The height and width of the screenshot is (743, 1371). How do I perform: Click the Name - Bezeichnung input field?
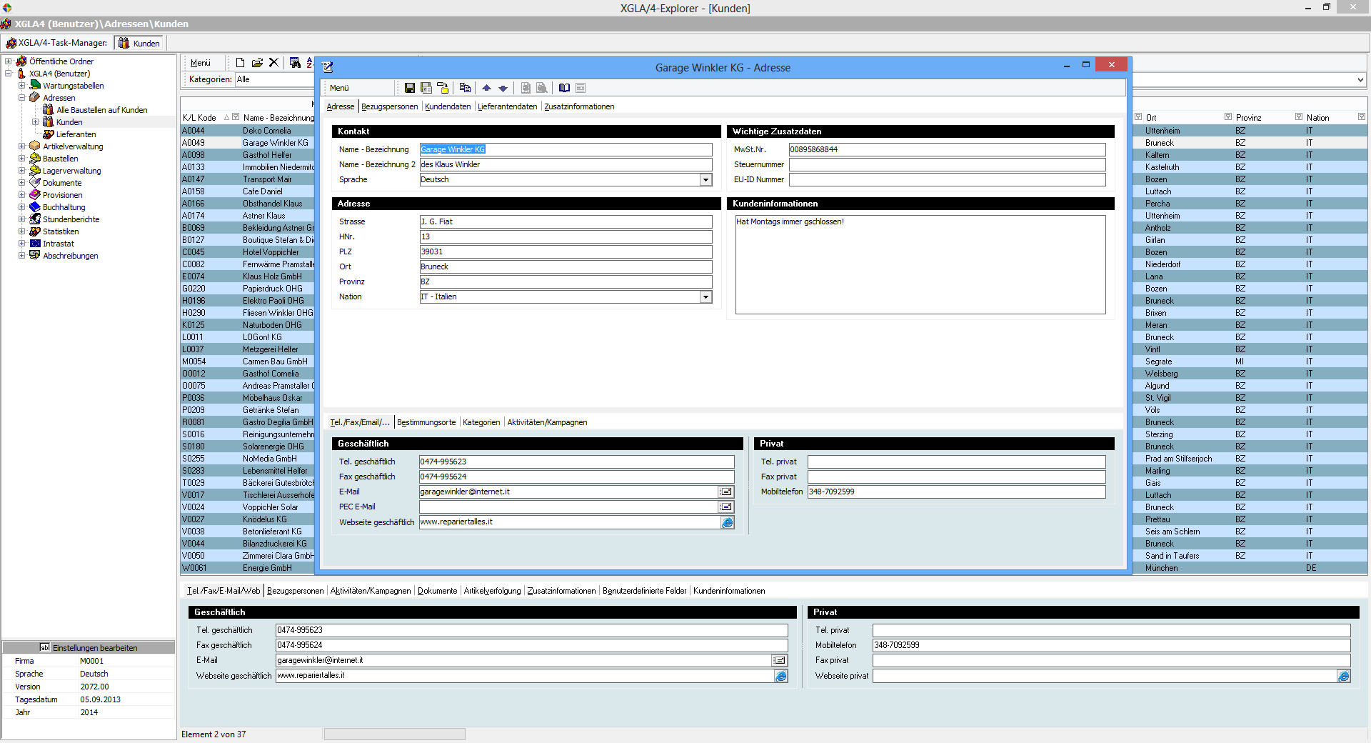click(566, 149)
